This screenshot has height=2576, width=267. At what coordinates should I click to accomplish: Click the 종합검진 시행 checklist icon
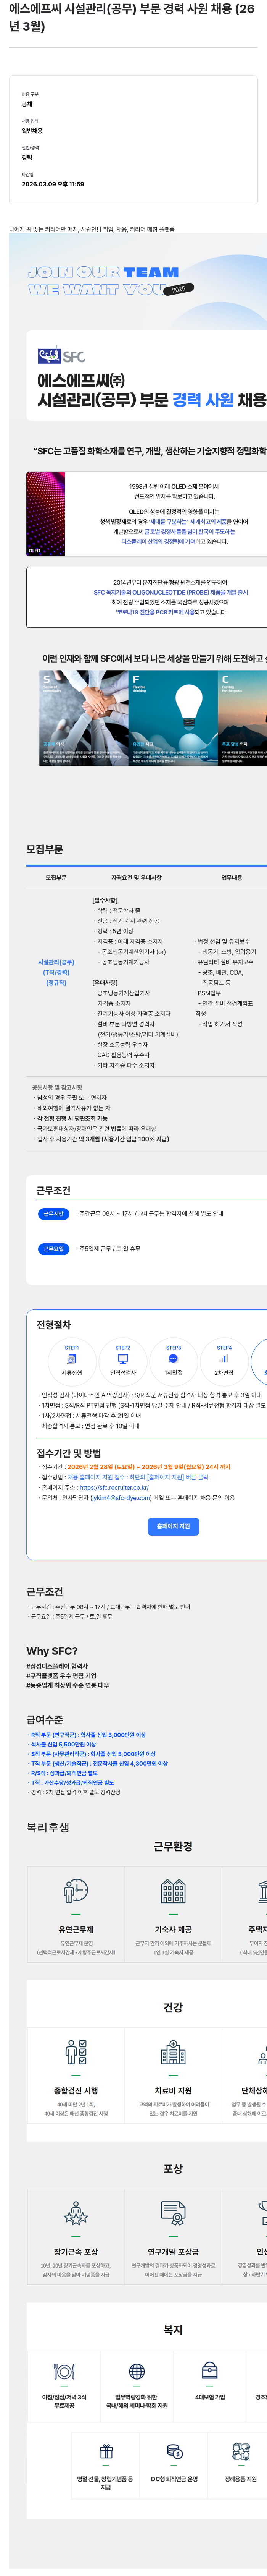(x=76, y=2053)
